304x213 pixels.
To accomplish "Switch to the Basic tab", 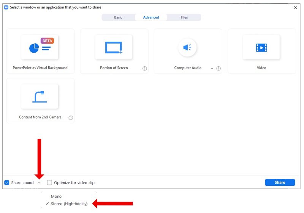I will [118, 17].
